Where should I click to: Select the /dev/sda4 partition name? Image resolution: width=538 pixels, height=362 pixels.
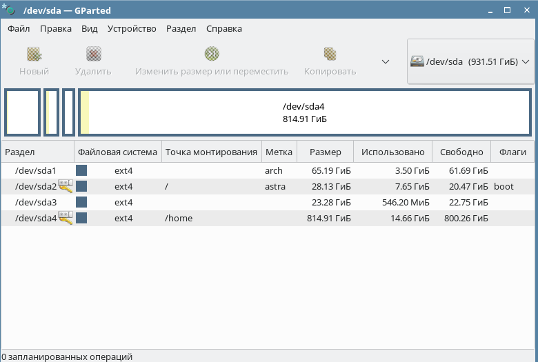pos(36,218)
